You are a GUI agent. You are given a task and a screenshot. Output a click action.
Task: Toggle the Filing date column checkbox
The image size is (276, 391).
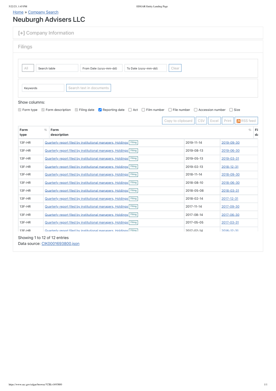pyautogui.click(x=77, y=110)
